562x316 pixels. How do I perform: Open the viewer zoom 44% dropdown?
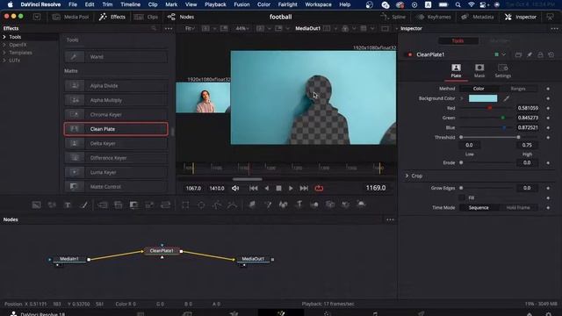point(242,28)
